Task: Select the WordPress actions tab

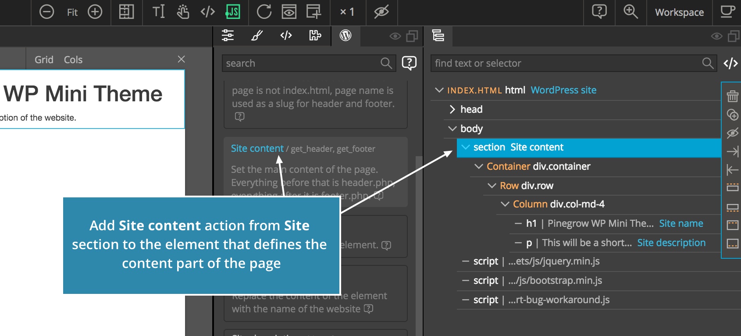Action: (346, 36)
